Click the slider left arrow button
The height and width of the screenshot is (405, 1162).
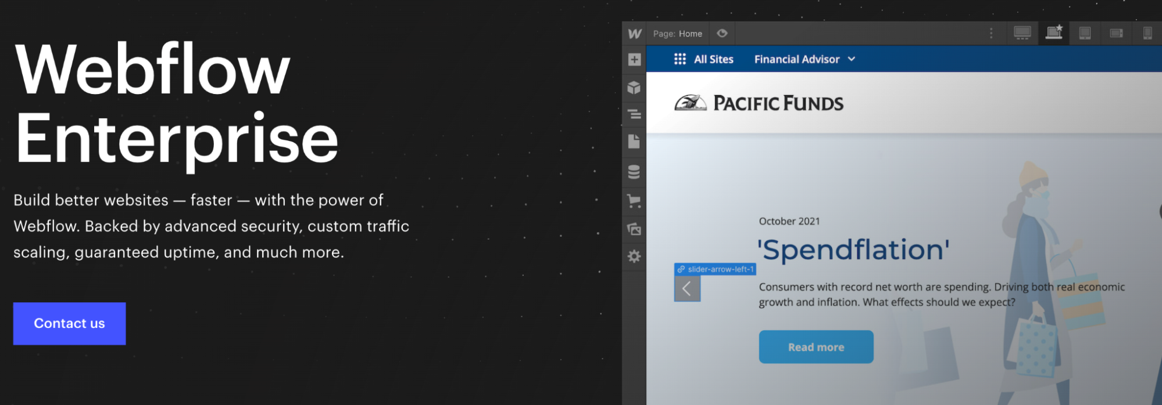click(x=687, y=288)
